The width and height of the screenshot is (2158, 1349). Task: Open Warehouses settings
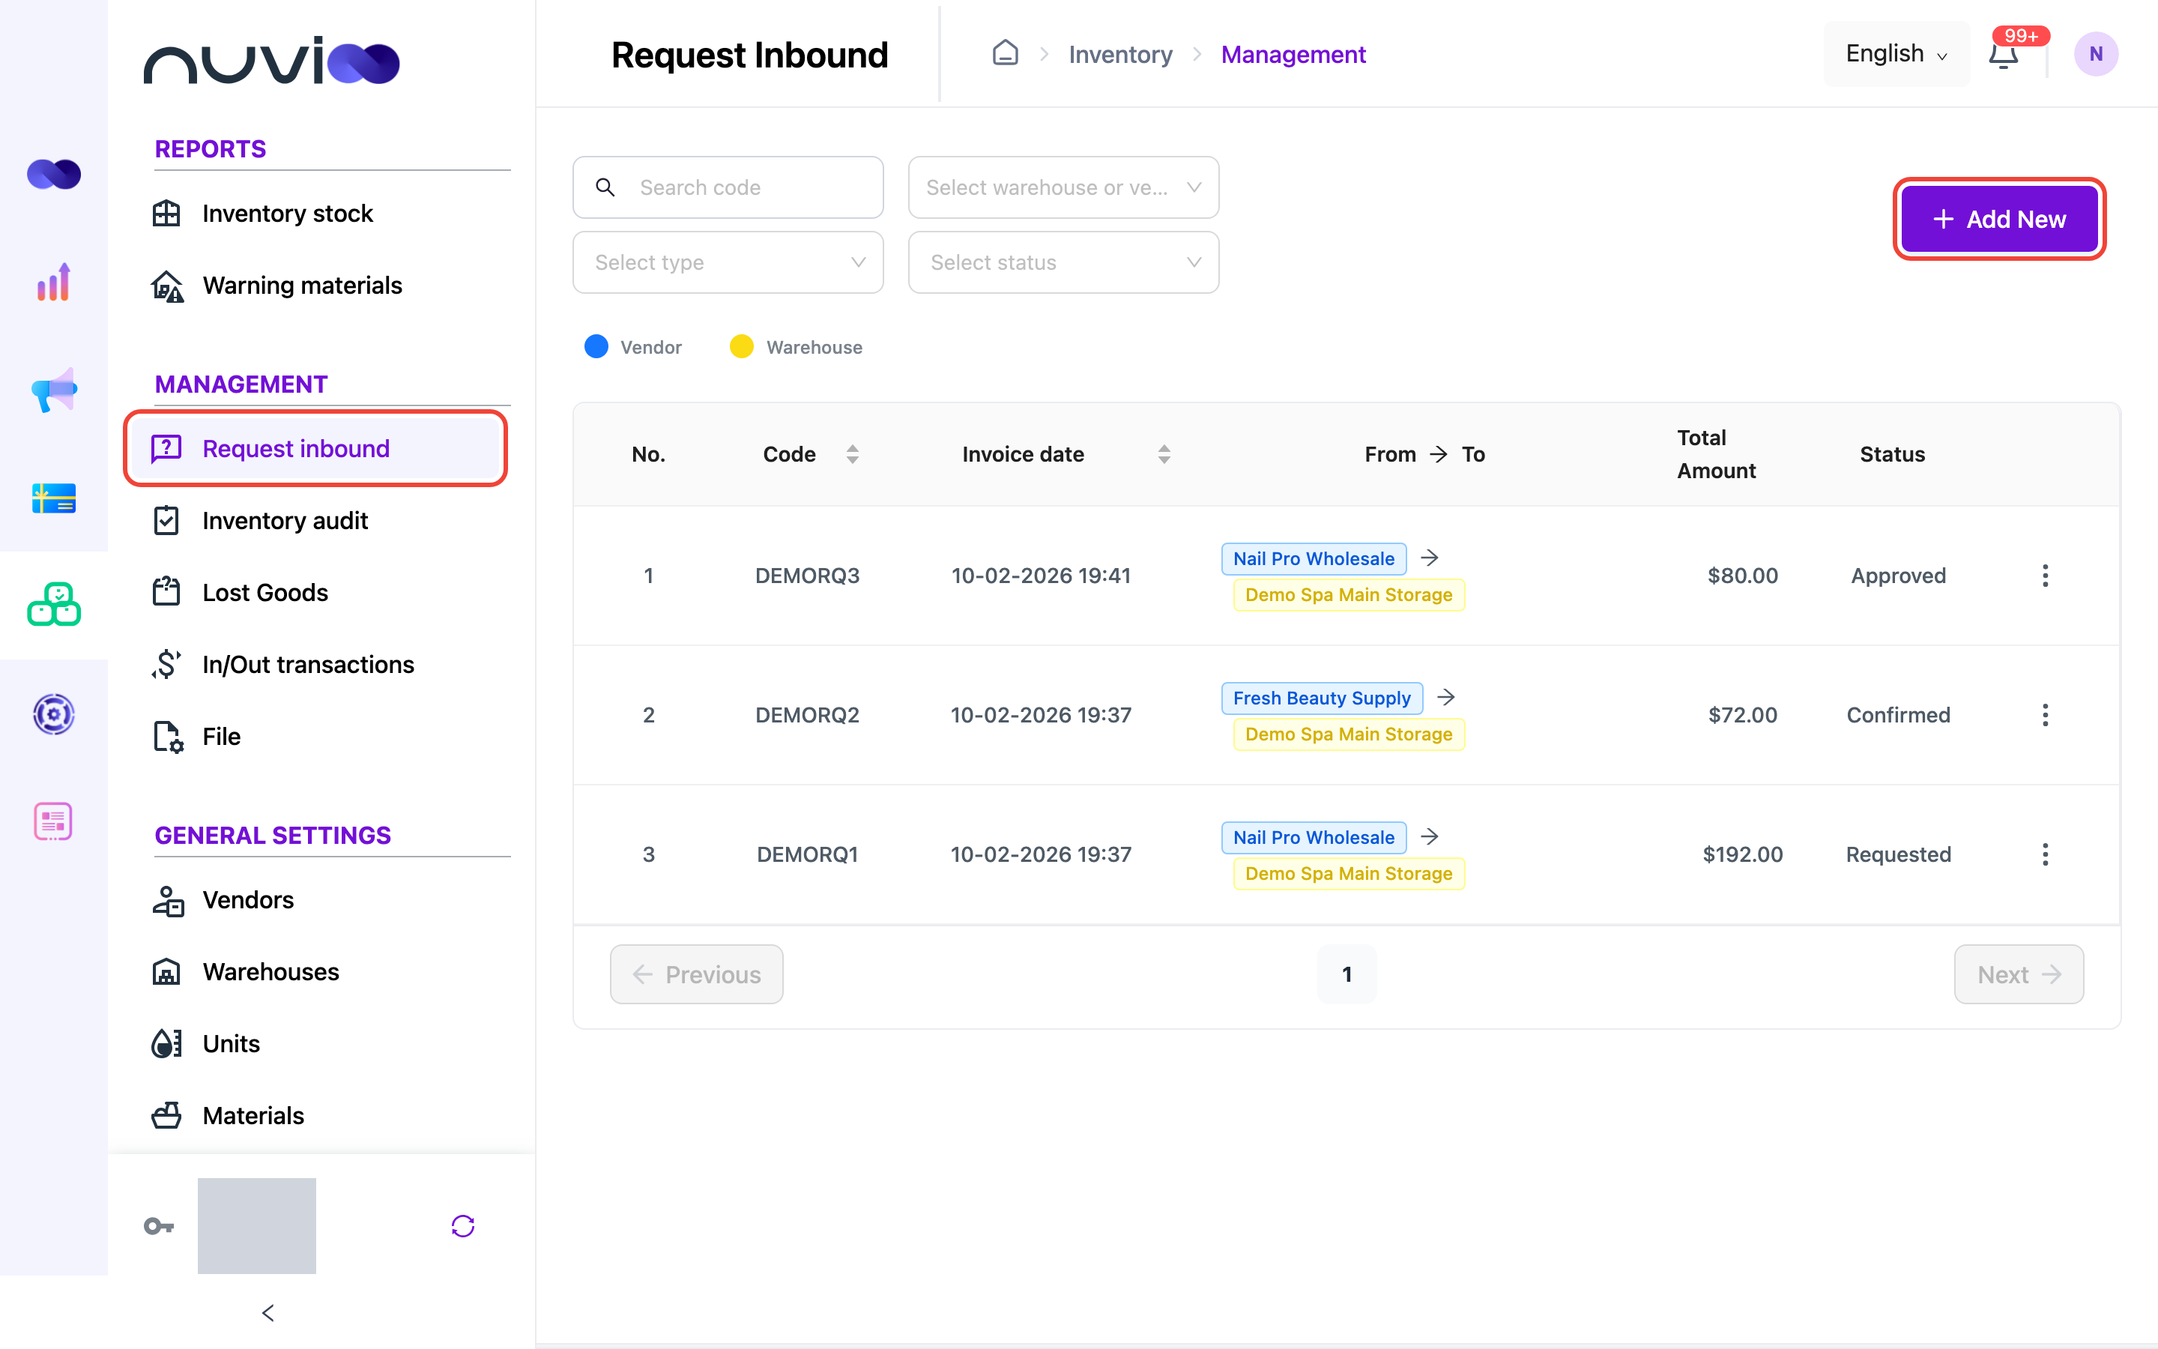pos(270,971)
